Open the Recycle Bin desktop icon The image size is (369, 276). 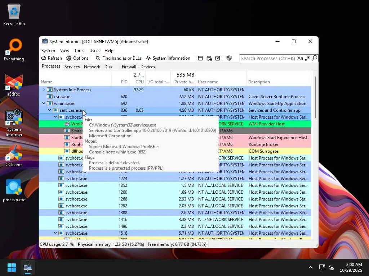tap(14, 14)
